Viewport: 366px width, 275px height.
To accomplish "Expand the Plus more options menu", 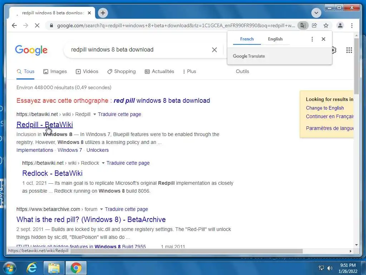I will pyautogui.click(x=189, y=72).
